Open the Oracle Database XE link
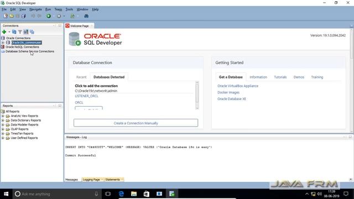The width and height of the screenshot is (354, 199). click(x=232, y=99)
